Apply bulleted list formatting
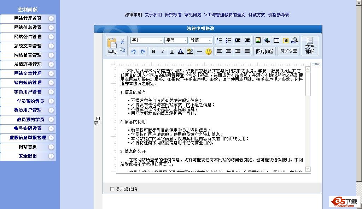This screenshot has height=209, width=362. click(228, 41)
